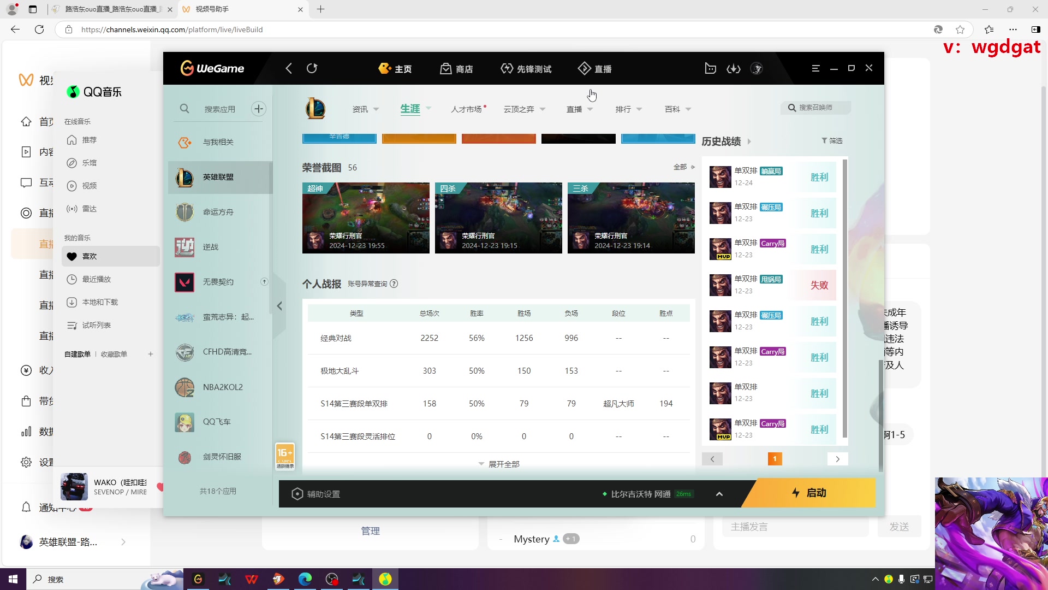Click the Edge favorites star icon
Screen dimensions: 1048x590
(960, 29)
